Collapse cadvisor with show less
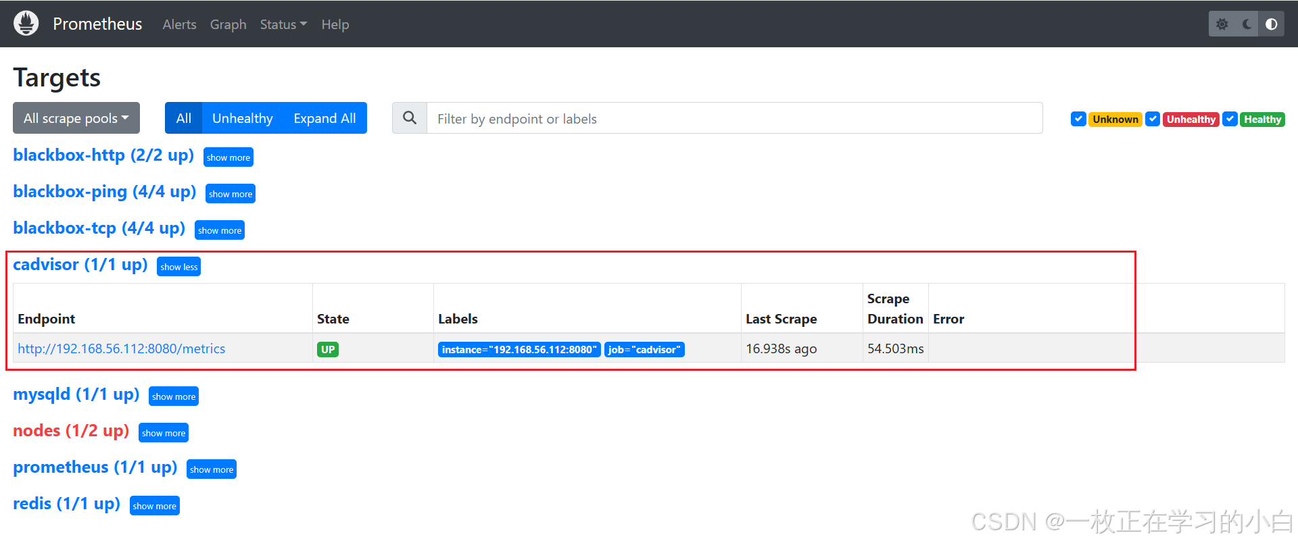The height and width of the screenshot is (543, 1298). (179, 267)
